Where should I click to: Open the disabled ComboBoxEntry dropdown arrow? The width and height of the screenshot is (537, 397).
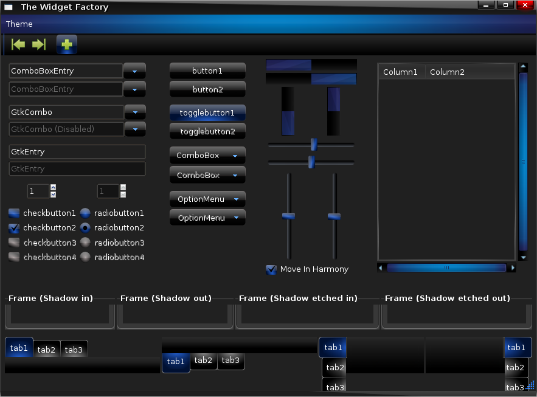tap(134, 89)
